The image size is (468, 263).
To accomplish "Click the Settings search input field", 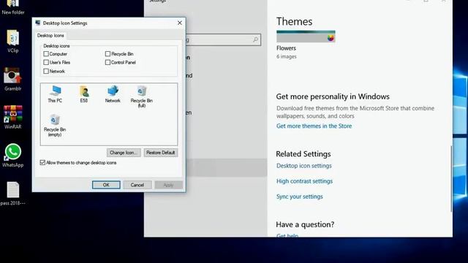I will tap(222, 39).
